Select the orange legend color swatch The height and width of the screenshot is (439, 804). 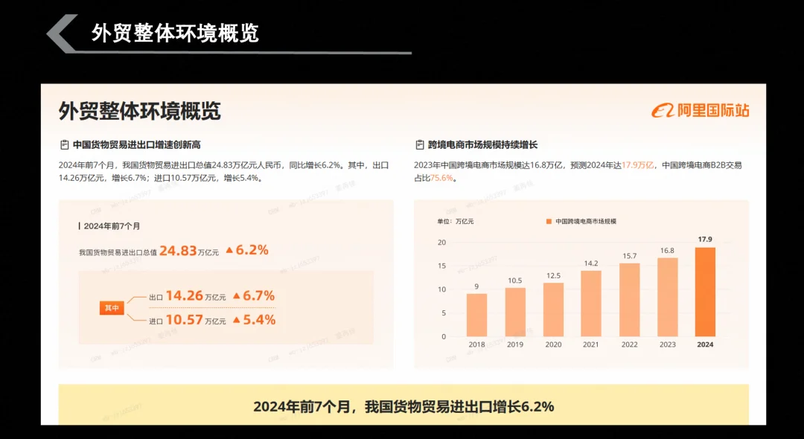pos(549,221)
